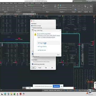Toggle 'Automatically purge orphaned data' checkbox
This screenshot has width=96, height=96.
32,64
